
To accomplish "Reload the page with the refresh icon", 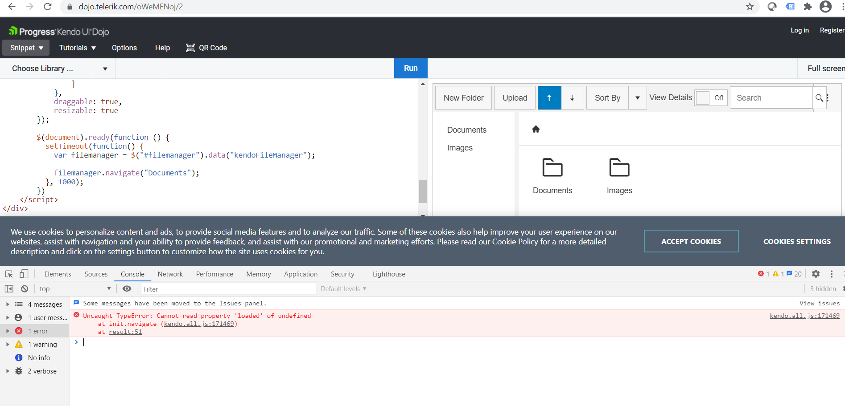I will [x=48, y=7].
